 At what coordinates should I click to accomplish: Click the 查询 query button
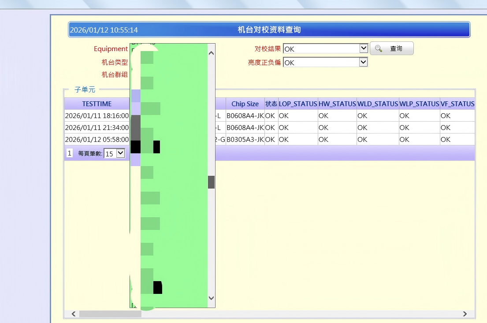click(392, 48)
